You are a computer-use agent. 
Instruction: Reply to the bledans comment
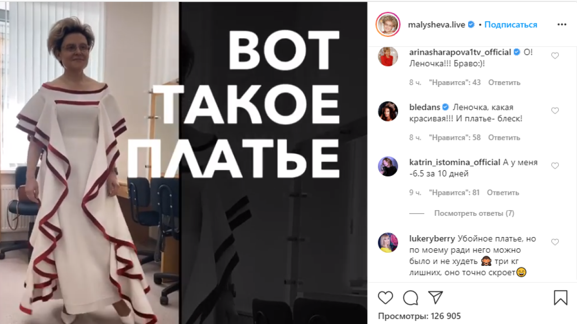click(504, 138)
